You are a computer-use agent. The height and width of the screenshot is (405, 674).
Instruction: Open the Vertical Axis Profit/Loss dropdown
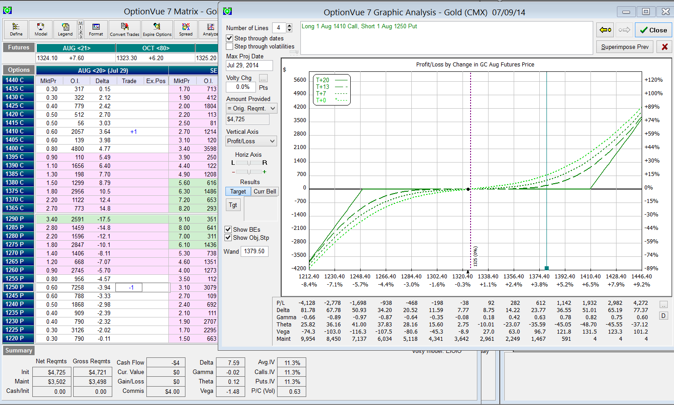click(x=251, y=141)
